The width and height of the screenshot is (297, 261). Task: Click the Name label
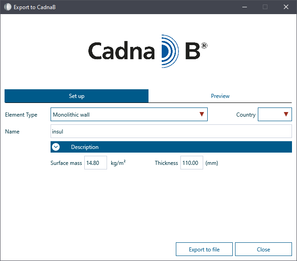(12, 132)
